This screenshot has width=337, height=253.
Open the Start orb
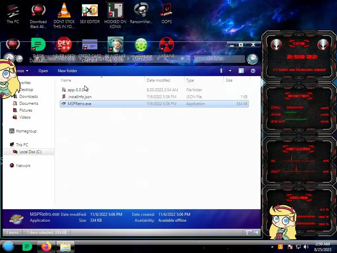pos(9,246)
